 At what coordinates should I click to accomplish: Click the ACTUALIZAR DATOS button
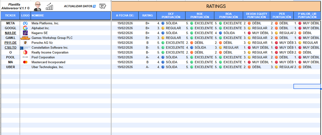click(x=80, y=6)
